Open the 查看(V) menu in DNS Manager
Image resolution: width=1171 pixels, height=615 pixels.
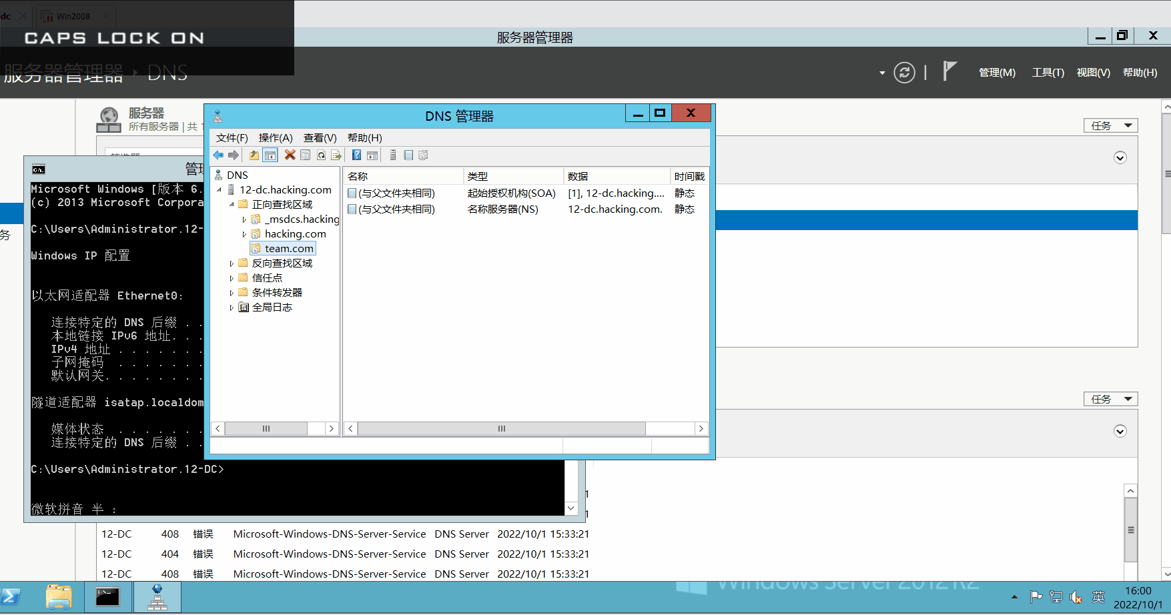[x=320, y=137]
